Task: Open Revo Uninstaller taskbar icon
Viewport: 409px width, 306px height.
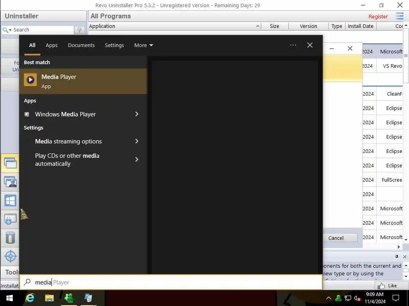Action: 88,298
